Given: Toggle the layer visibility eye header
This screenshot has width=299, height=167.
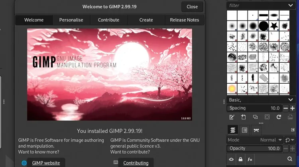Looking at the screenshot, I should [231, 159].
